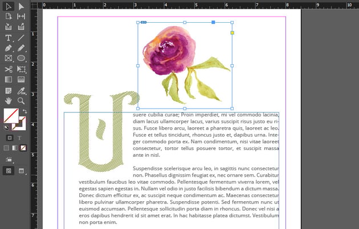Select the Direct Selection tool
This screenshot has height=229, width=359.
21,6
